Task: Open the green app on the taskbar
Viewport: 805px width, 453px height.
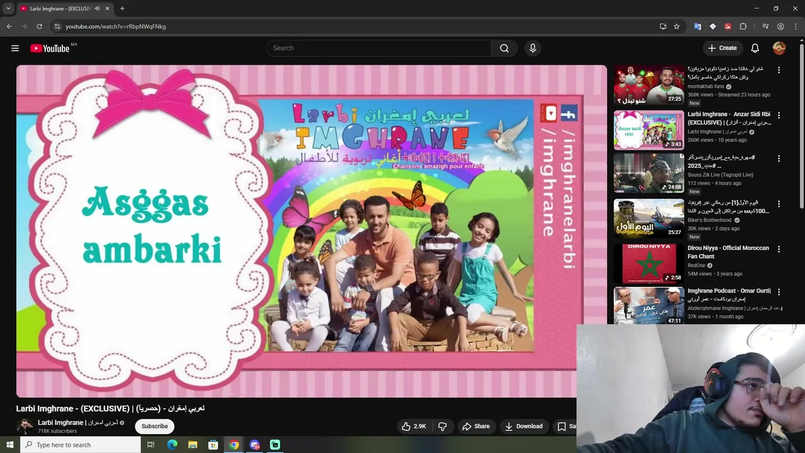Action: coord(275,445)
